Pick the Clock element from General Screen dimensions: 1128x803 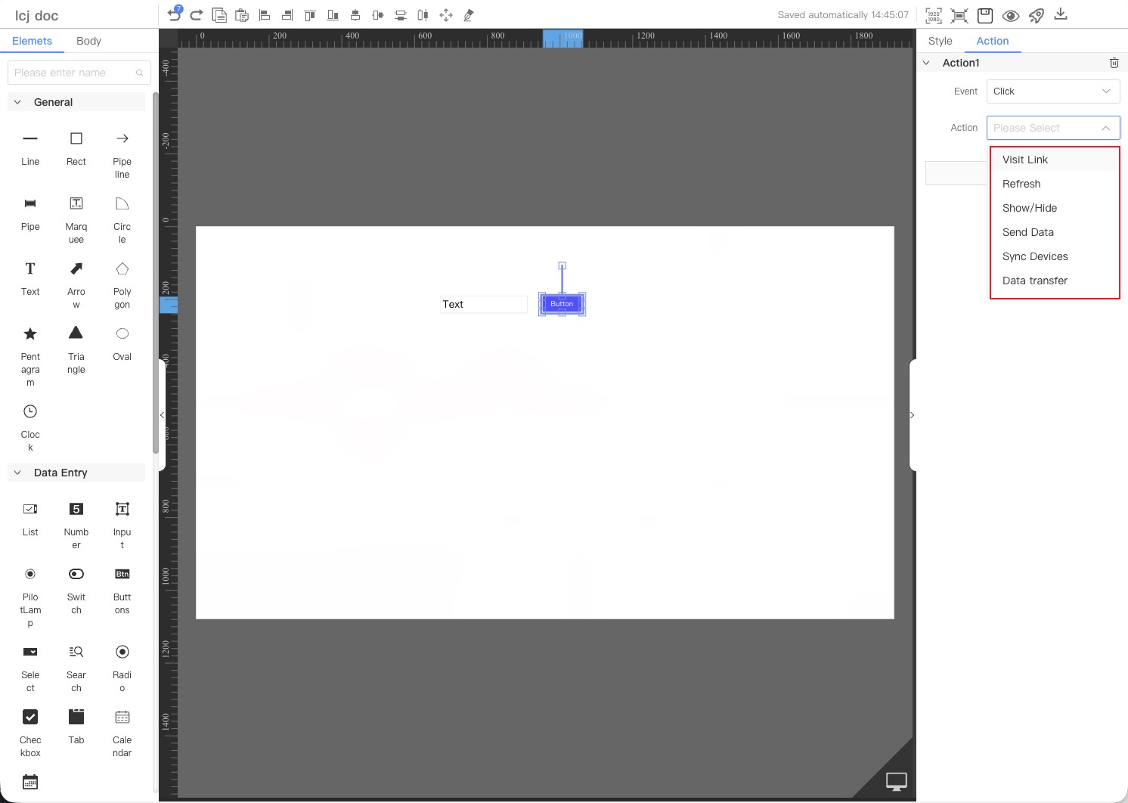point(30,412)
